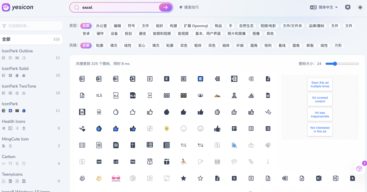This screenshot has width=367, height=192.
Task: Open the Carbon library
Action: pos(8,157)
